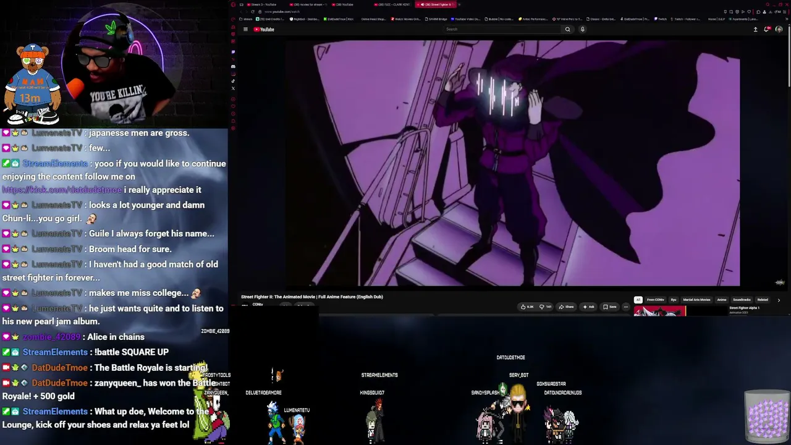Click chat text 'The Battle Royale is starting!'
Image resolution: width=791 pixels, height=445 pixels.
pos(151,368)
